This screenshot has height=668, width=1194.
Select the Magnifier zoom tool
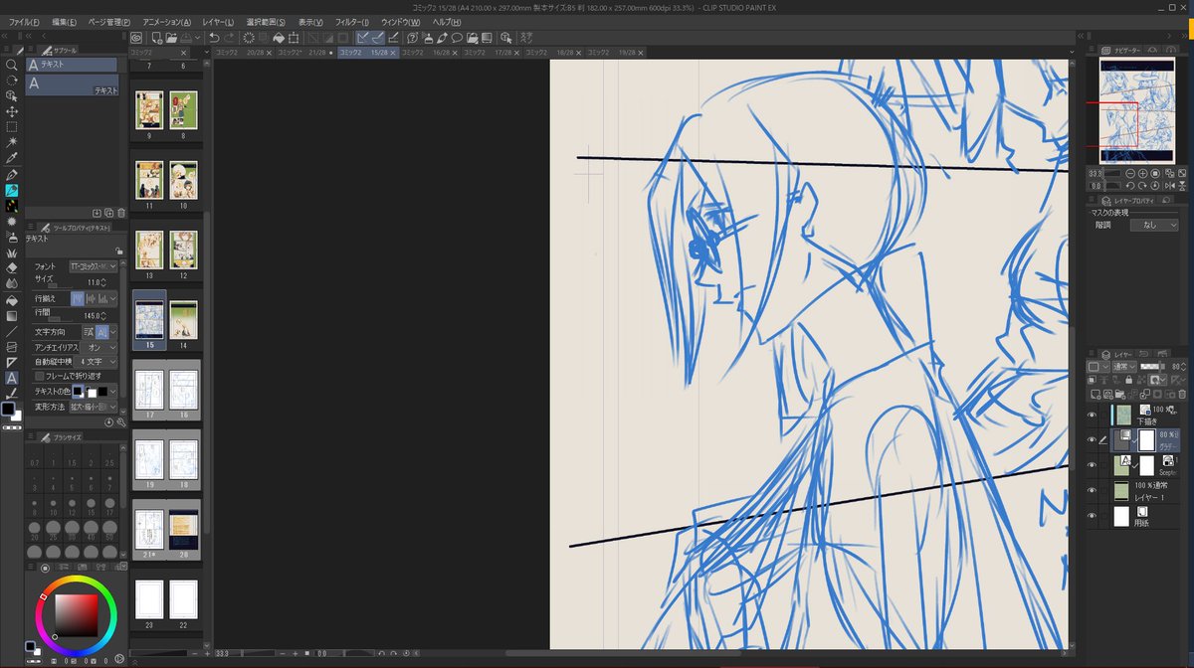[x=12, y=65]
